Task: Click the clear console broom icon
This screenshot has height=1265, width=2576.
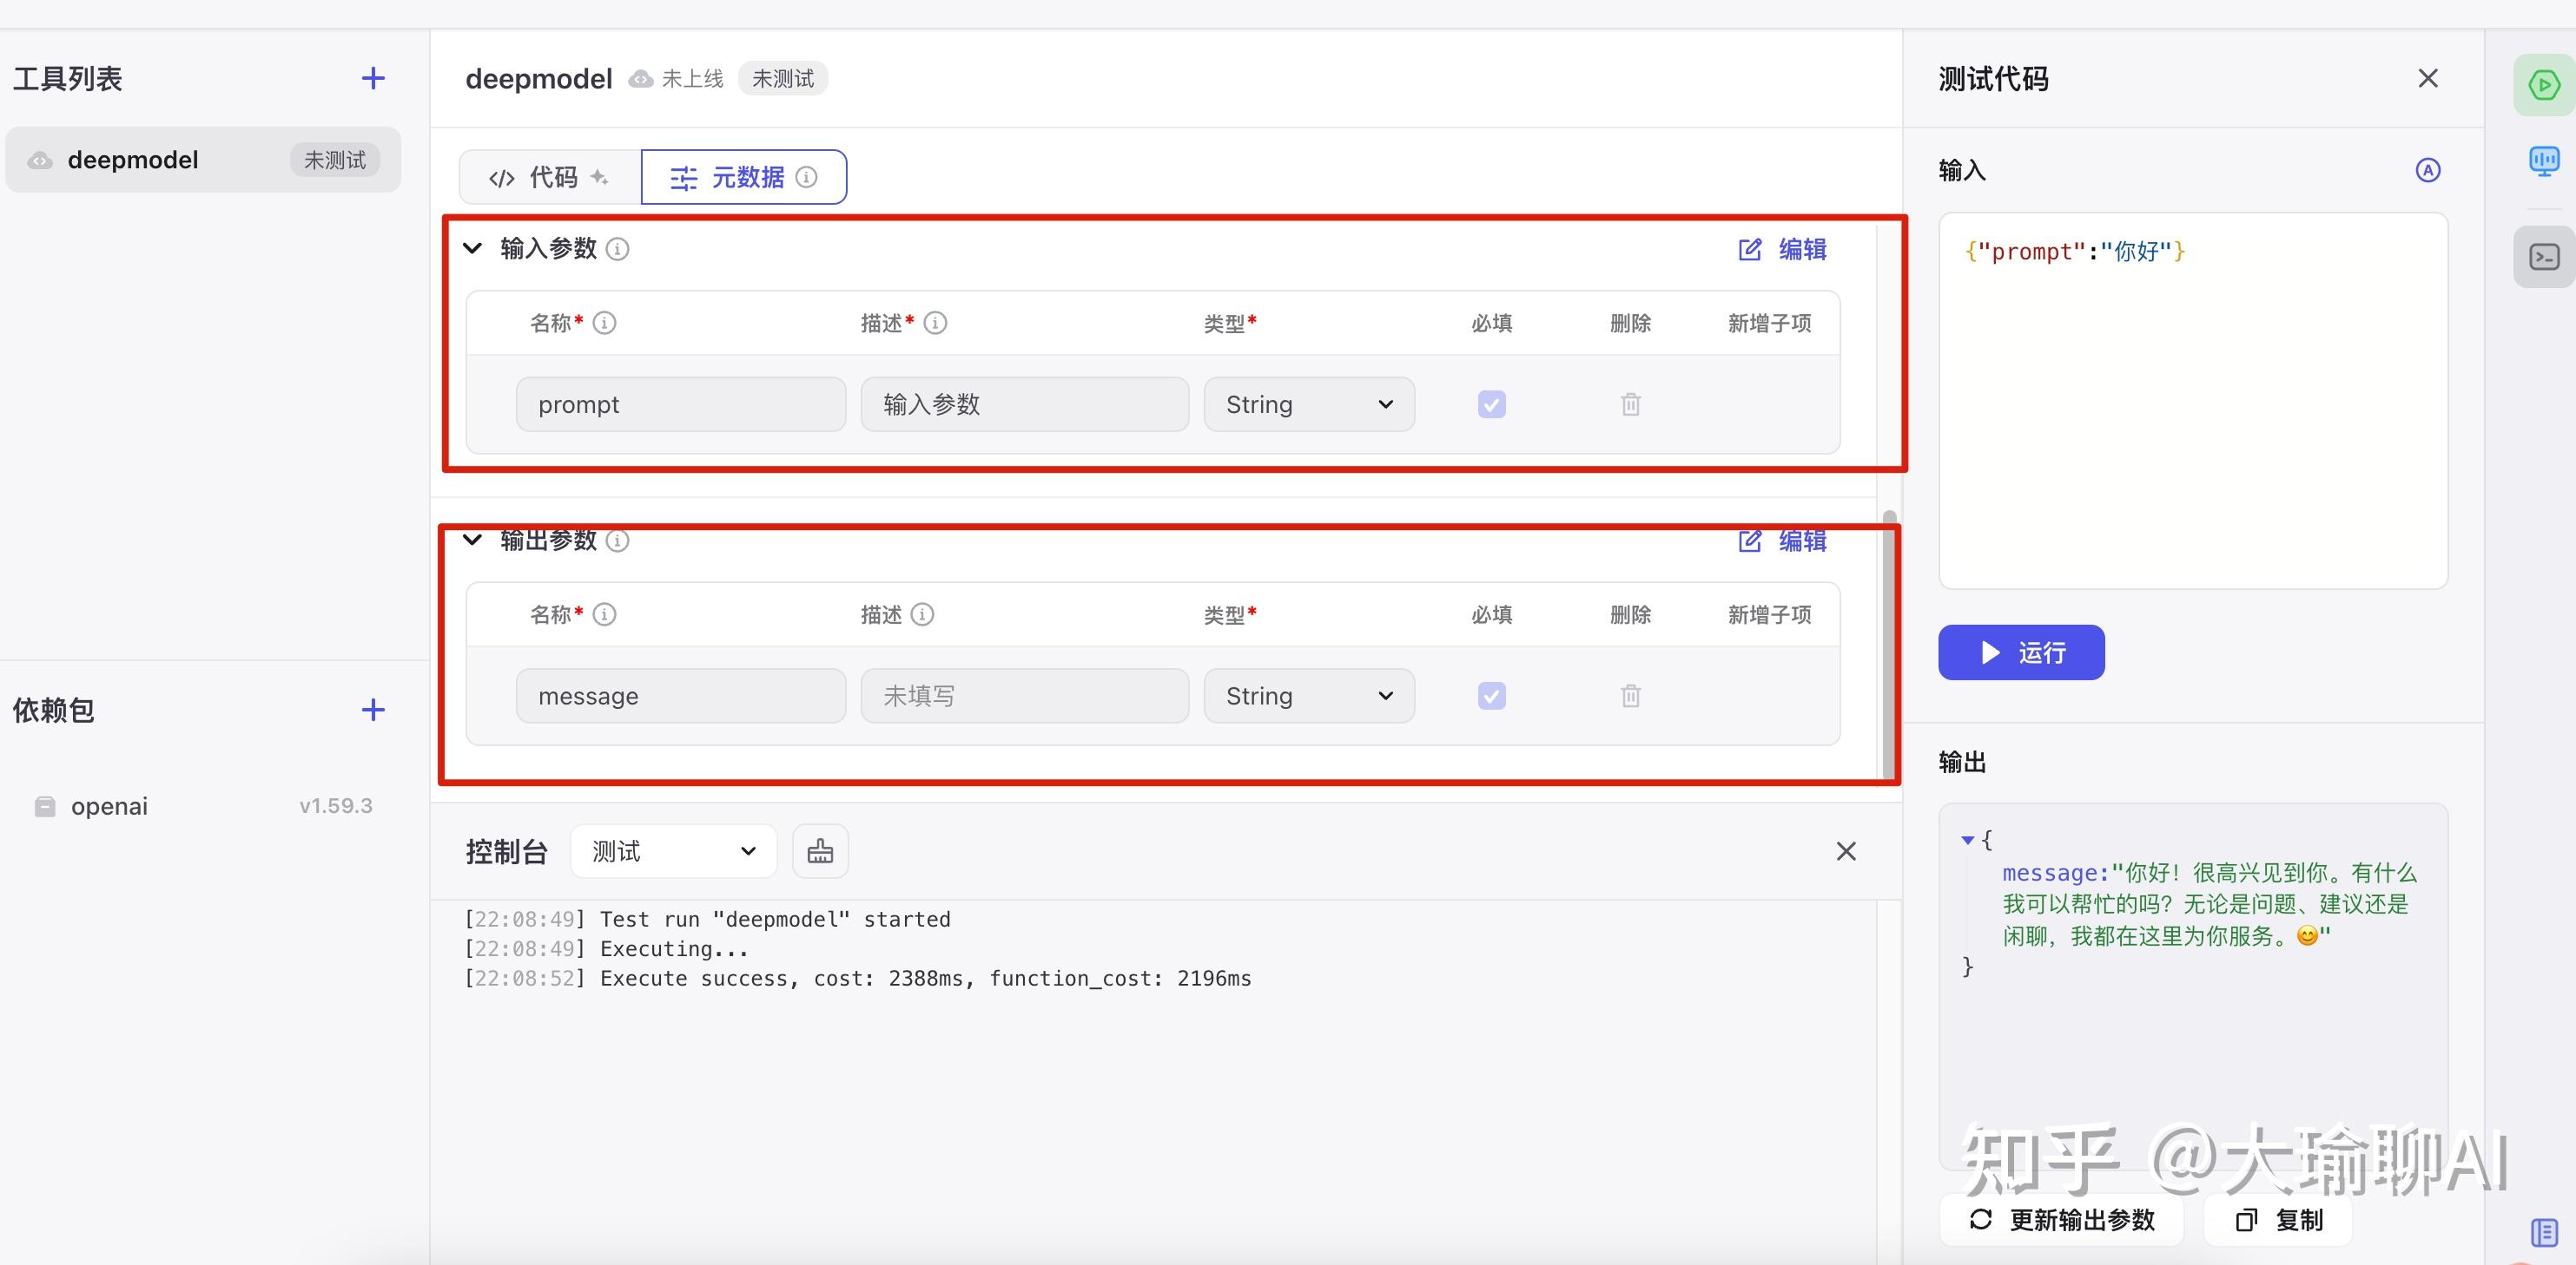Action: [x=820, y=851]
